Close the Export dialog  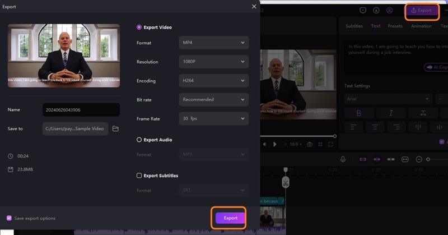tap(254, 7)
